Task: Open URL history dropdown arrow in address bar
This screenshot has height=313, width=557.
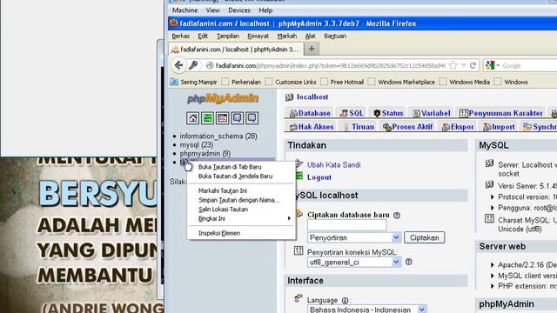Action: click(464, 65)
